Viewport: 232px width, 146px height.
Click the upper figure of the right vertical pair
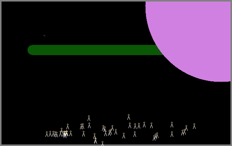[172, 125]
